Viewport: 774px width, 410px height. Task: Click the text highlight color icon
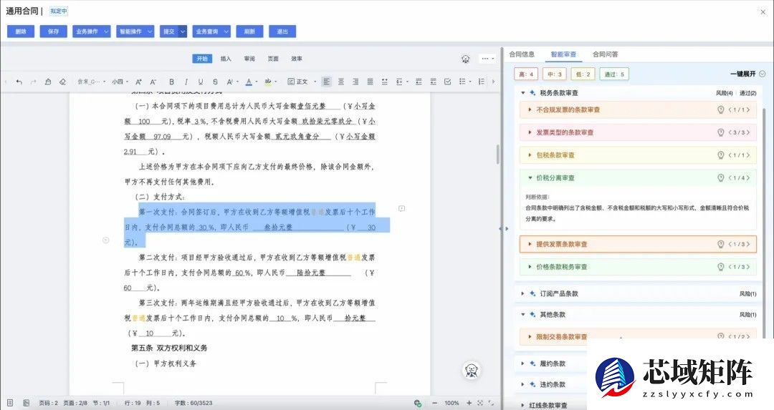point(267,82)
